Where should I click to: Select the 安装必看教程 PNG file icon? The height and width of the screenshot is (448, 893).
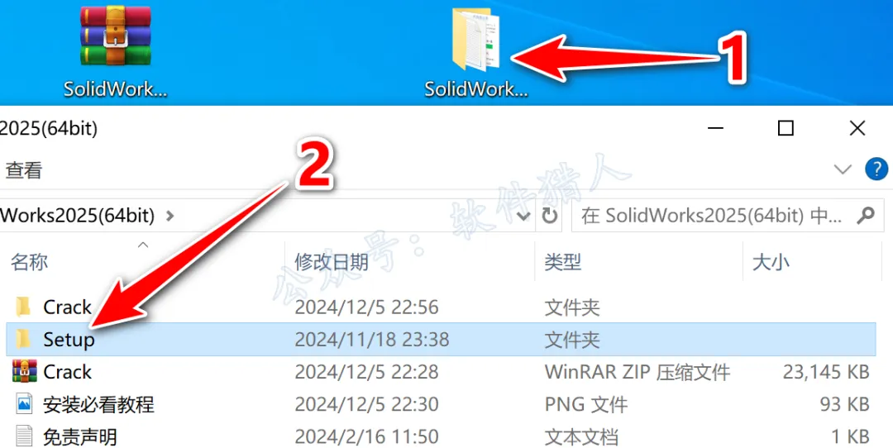(24, 404)
